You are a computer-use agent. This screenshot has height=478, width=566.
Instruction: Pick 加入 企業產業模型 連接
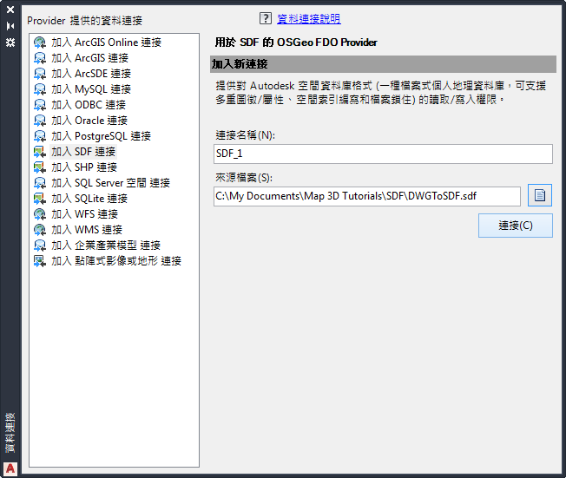pos(106,246)
